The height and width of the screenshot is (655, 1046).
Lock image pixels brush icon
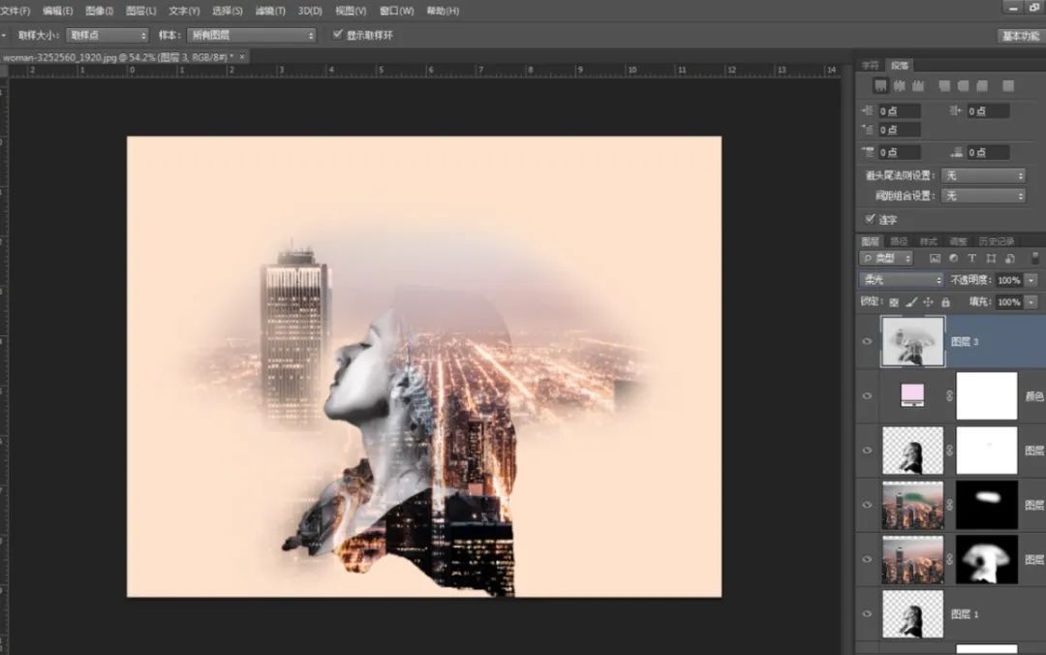(x=911, y=302)
